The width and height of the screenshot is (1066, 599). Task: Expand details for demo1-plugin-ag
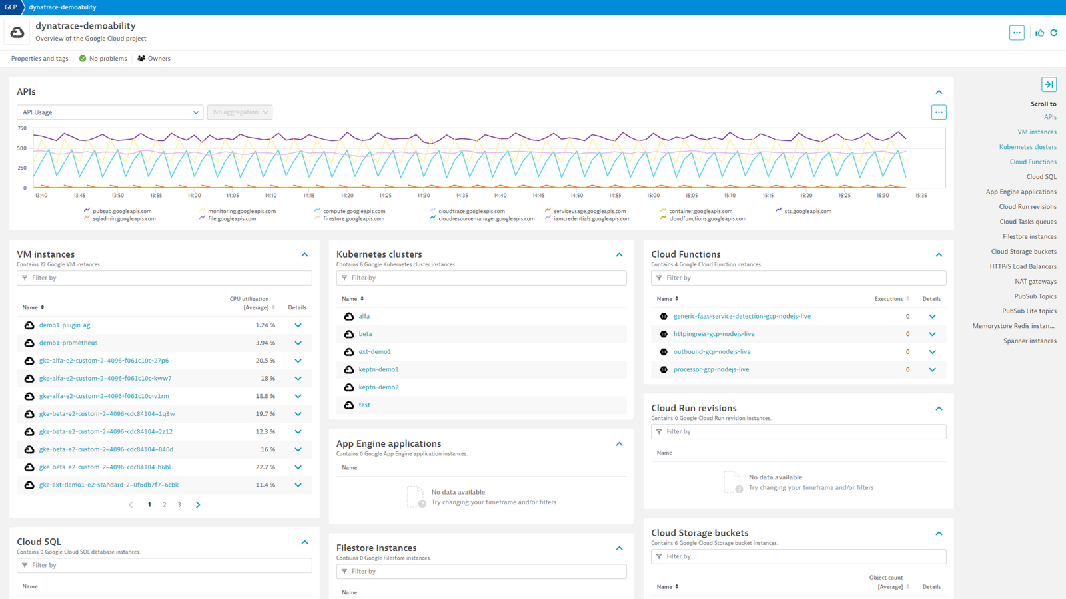click(298, 325)
